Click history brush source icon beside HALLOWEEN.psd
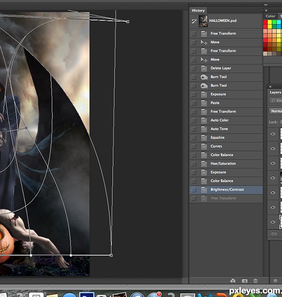The image size is (282, 297). click(194, 21)
